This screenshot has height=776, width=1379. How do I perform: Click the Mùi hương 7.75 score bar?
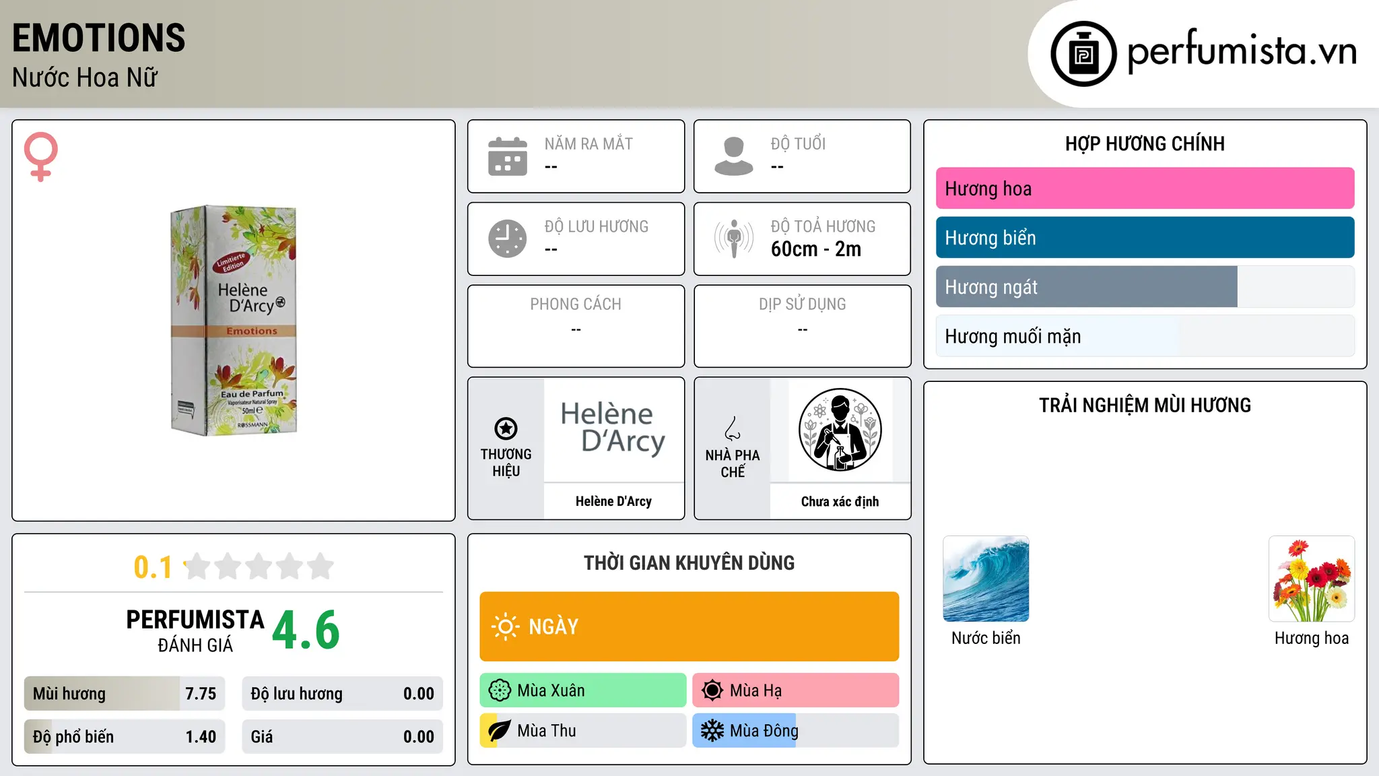click(125, 694)
